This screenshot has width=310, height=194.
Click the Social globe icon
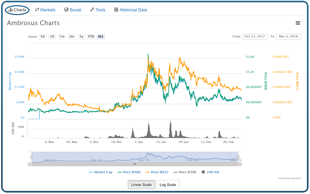(x=66, y=10)
